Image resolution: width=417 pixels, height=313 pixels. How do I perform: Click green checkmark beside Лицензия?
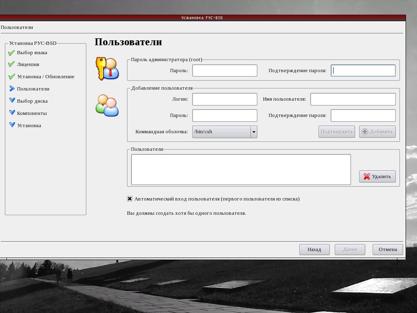pyautogui.click(x=11, y=64)
